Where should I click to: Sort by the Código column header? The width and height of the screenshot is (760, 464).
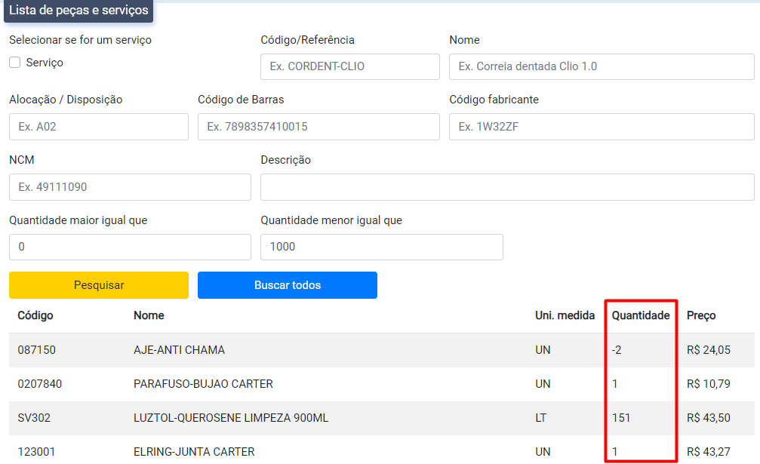click(x=35, y=315)
